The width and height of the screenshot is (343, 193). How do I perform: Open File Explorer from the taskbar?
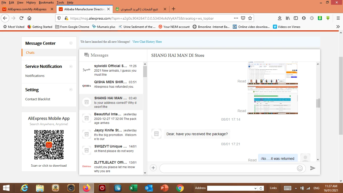[x=40, y=188]
